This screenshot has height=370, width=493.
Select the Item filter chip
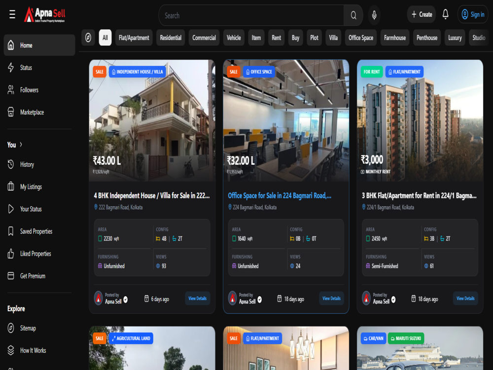[256, 38]
